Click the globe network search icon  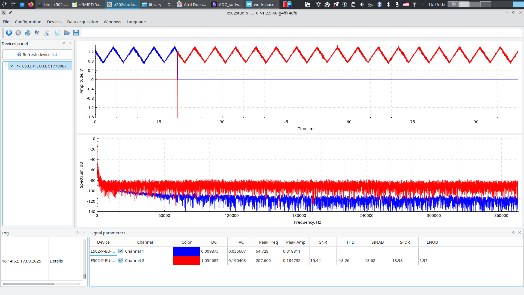(x=28, y=33)
